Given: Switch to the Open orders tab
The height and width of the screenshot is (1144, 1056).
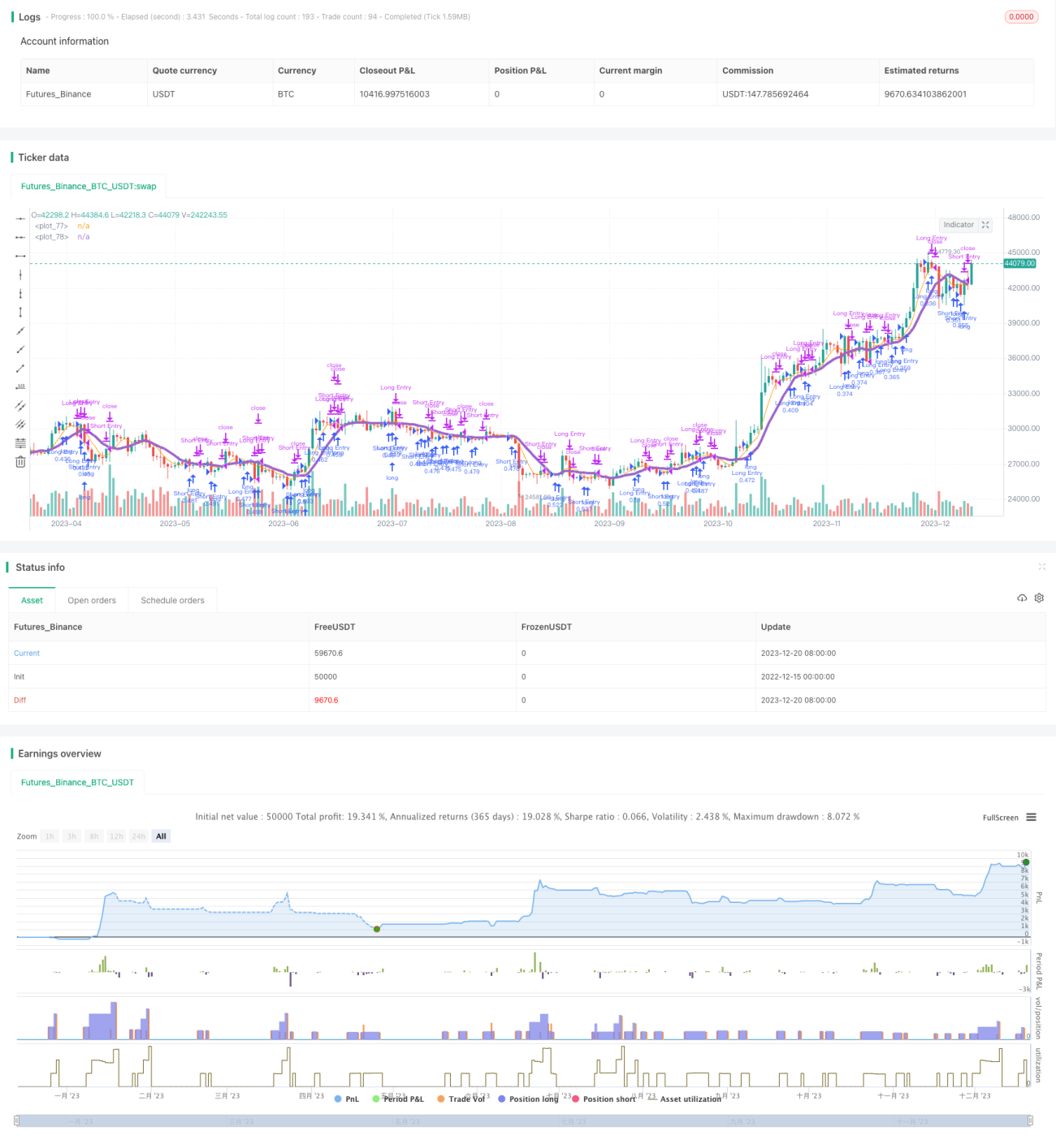Looking at the screenshot, I should [x=92, y=601].
